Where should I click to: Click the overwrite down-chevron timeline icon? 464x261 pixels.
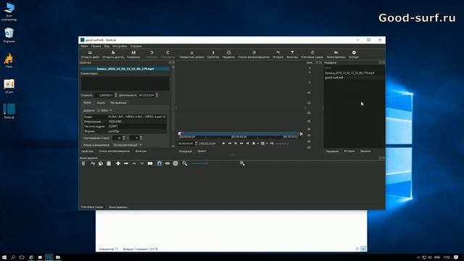pos(142,163)
